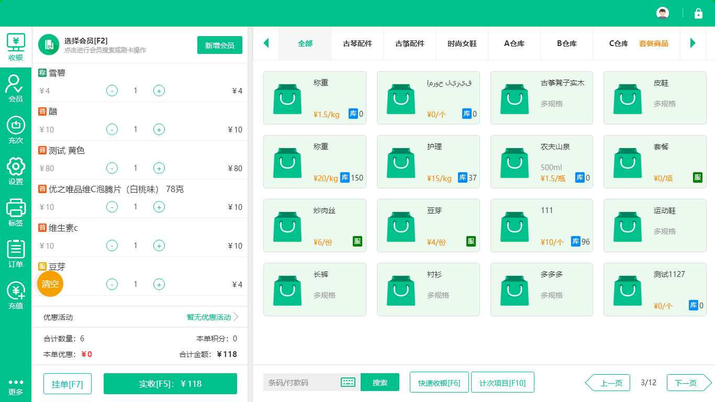This screenshot has height=402, width=715.
Task: Click the user avatar icon
Action: click(x=663, y=14)
